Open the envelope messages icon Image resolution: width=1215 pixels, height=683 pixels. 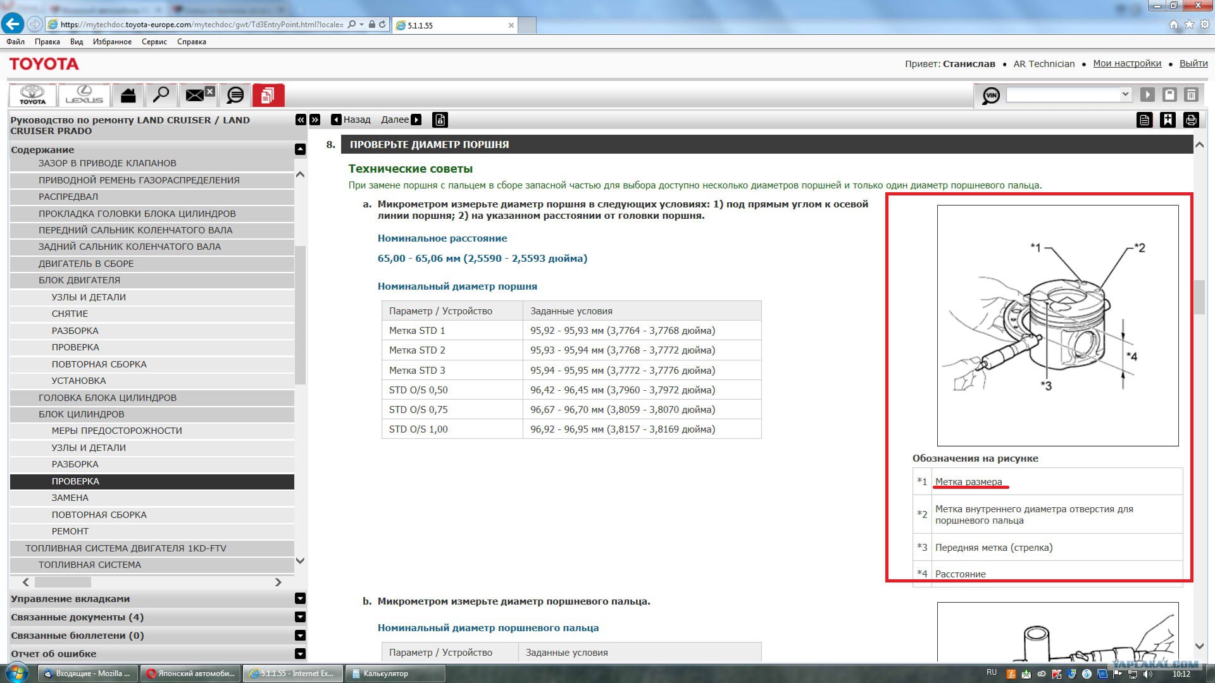tap(196, 95)
